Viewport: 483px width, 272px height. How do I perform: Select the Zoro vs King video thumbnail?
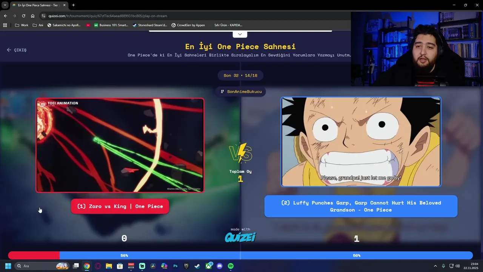click(x=120, y=145)
